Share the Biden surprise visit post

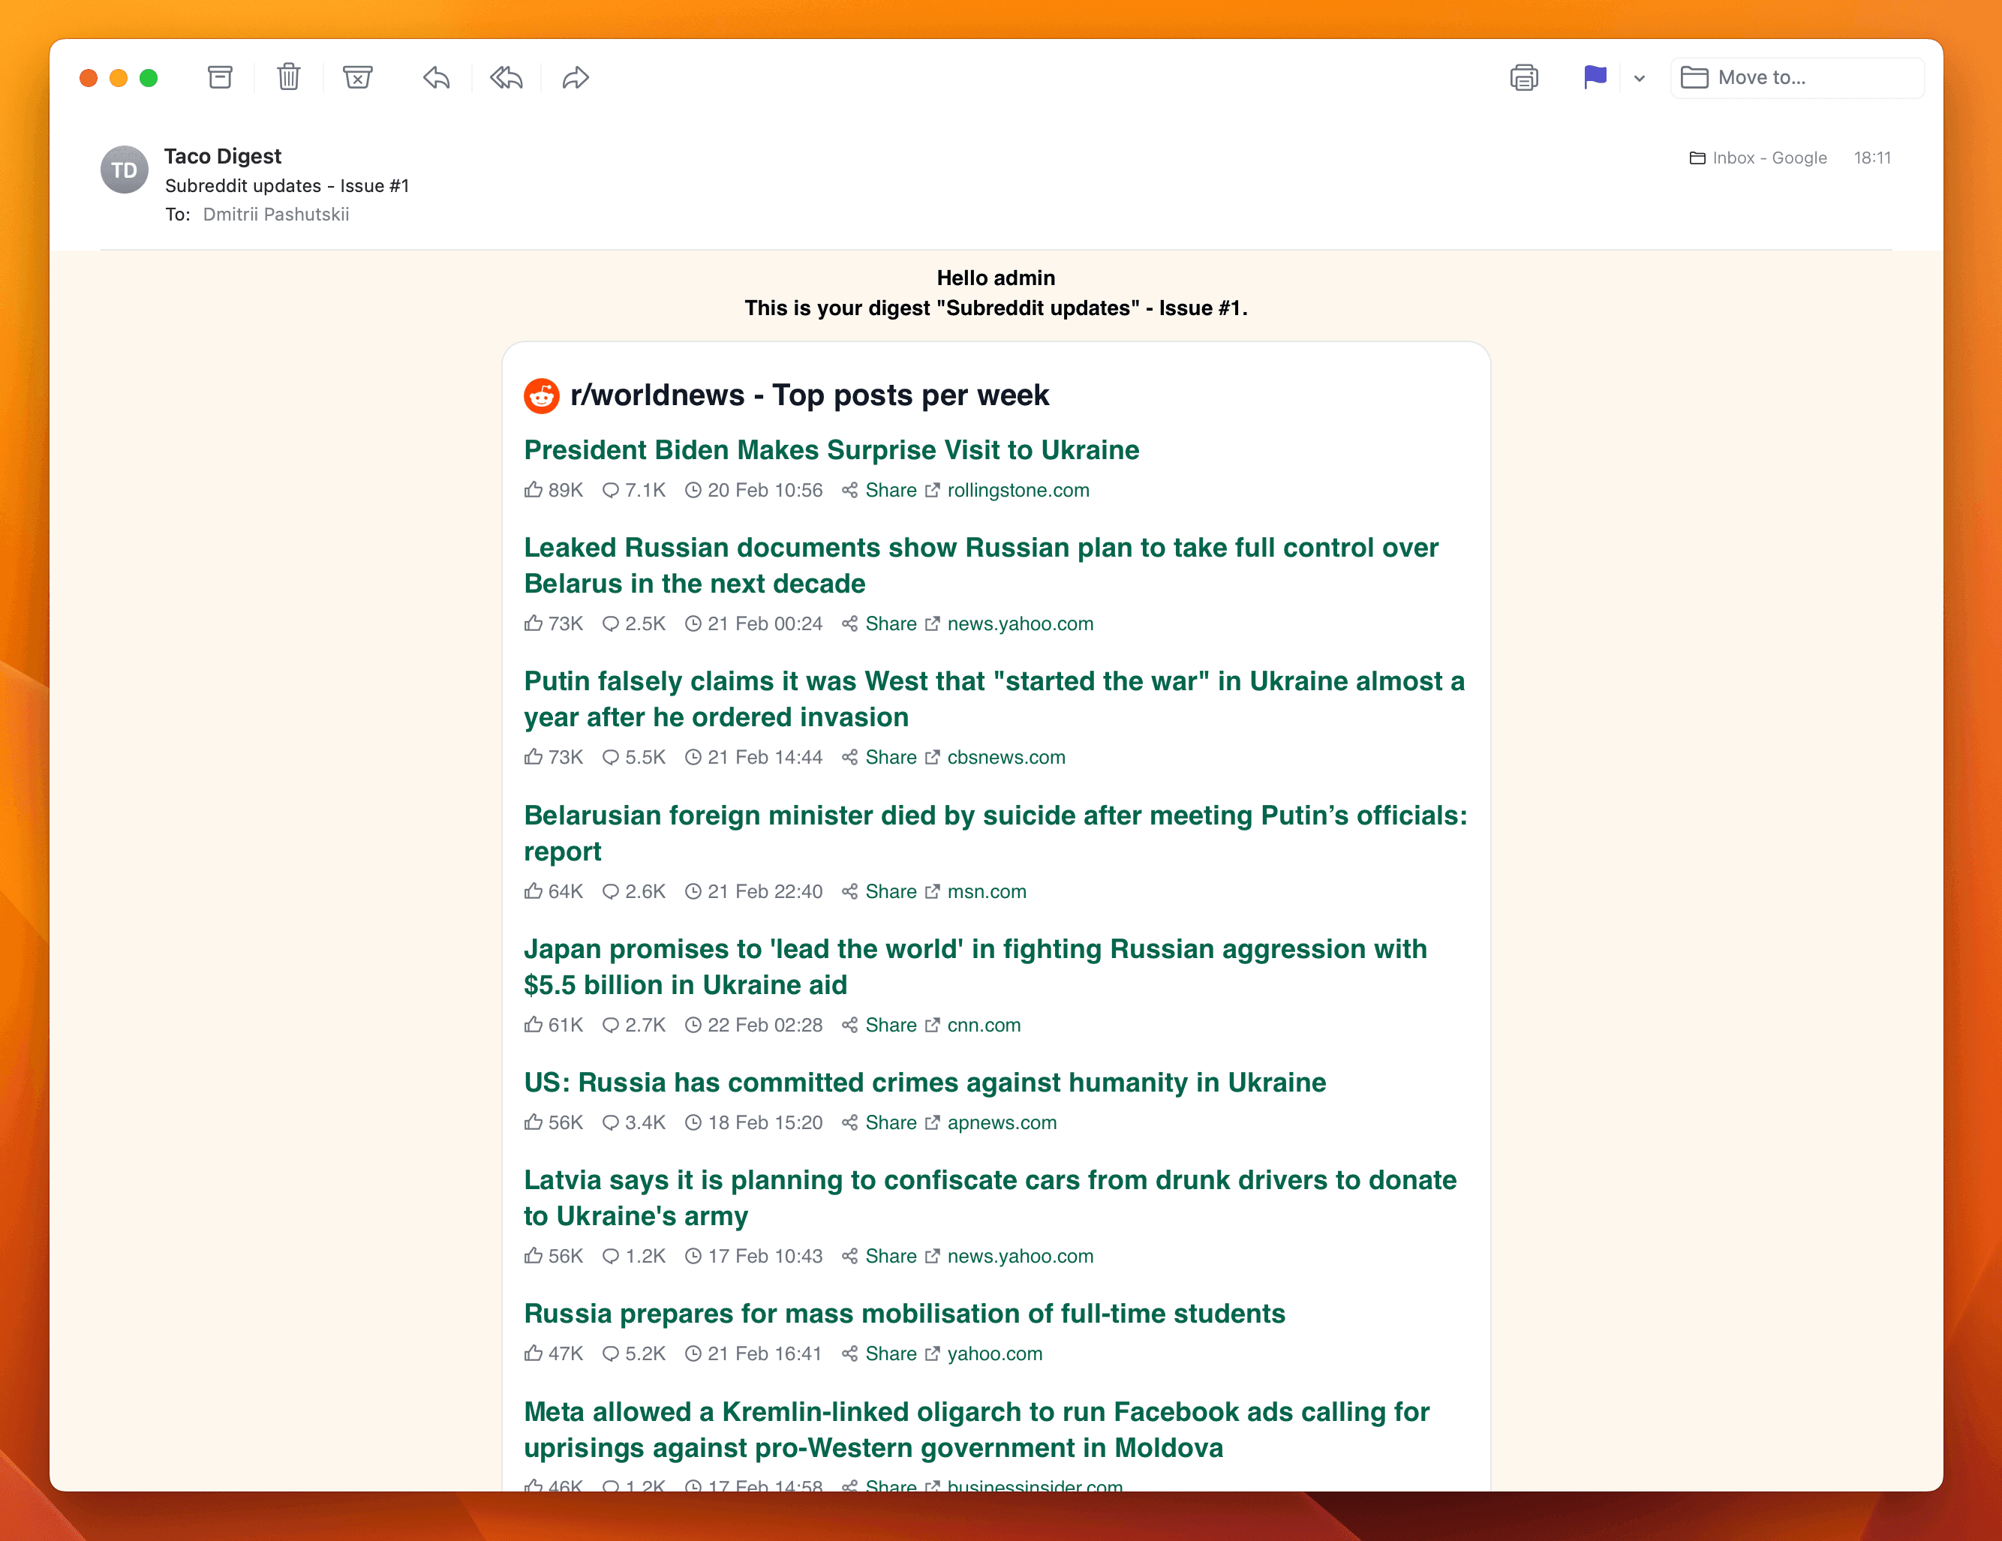tap(891, 491)
